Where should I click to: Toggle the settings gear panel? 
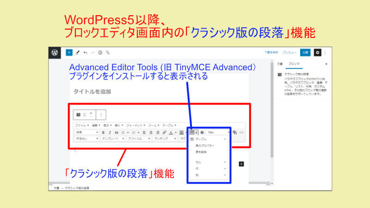(x=317, y=53)
